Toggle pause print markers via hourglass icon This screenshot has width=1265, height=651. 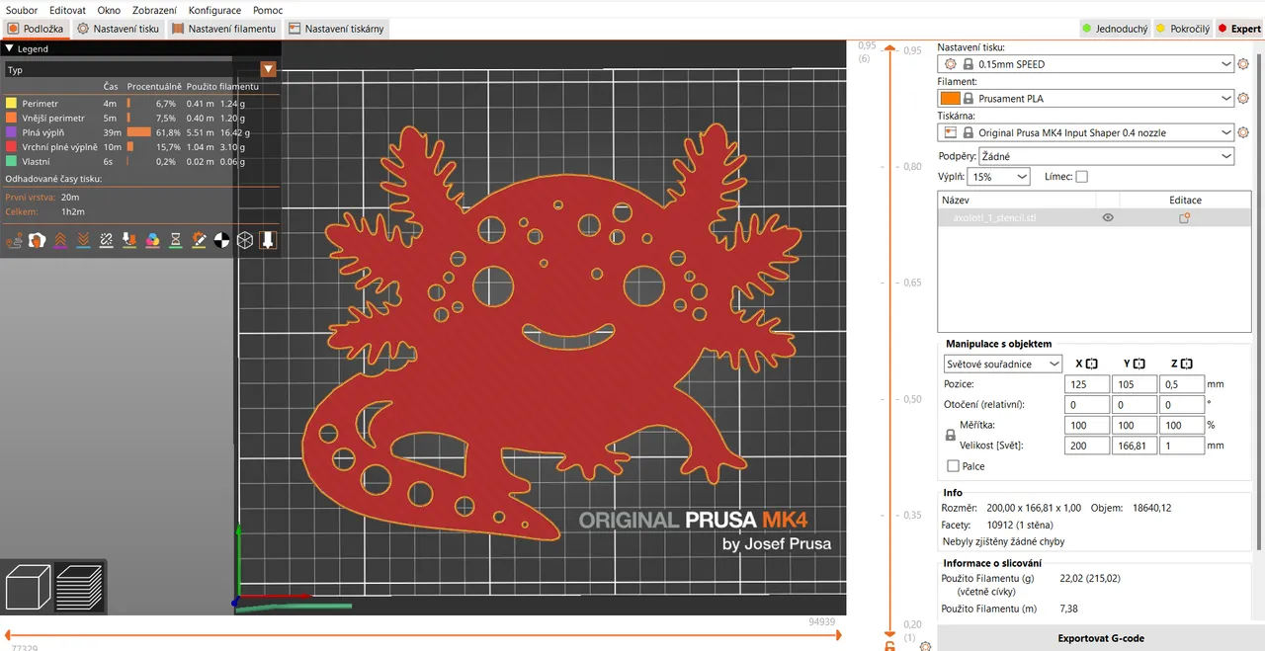click(x=175, y=239)
